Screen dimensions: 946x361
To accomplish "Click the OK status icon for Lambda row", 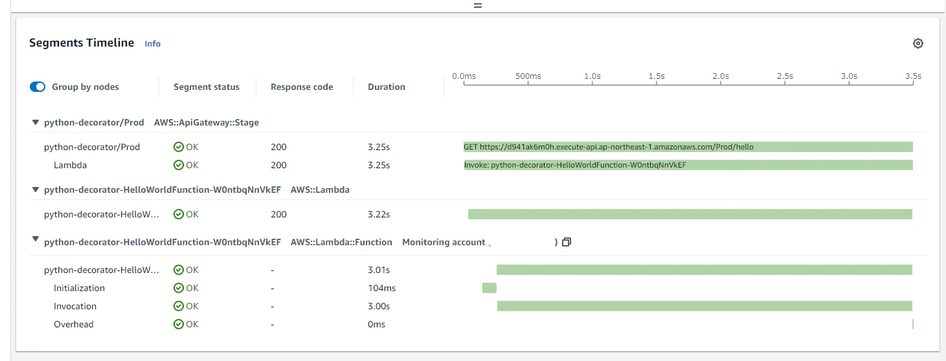I will click(179, 165).
